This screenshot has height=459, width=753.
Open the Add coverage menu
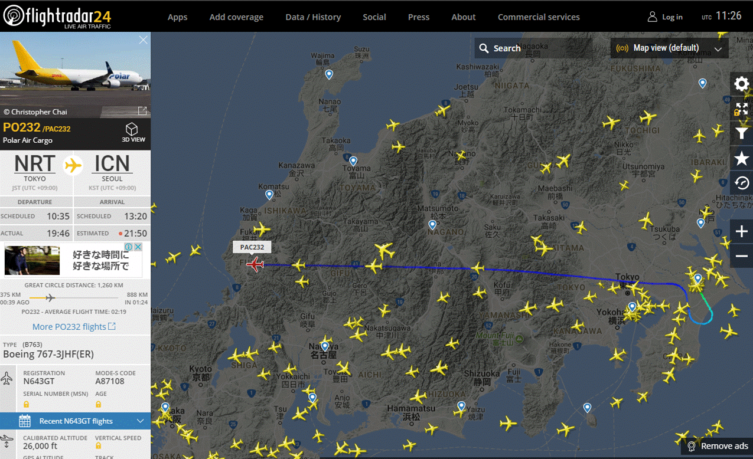tap(236, 17)
